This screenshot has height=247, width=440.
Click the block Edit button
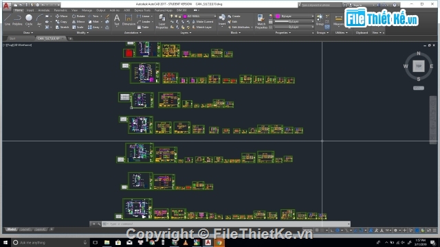click(232, 21)
